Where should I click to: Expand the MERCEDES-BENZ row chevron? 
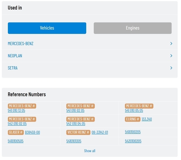click(171, 44)
